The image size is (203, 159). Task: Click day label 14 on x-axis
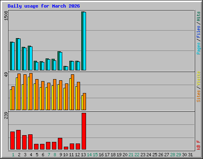coord(89,155)
